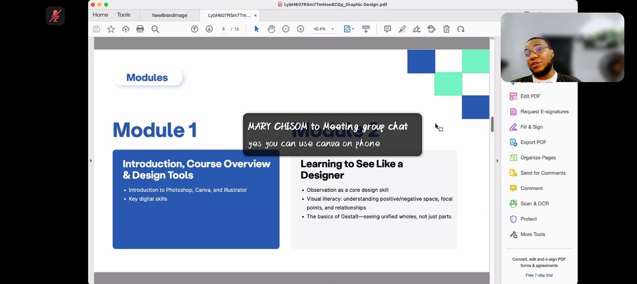Click the Free 7-day trial link

[x=539, y=276]
